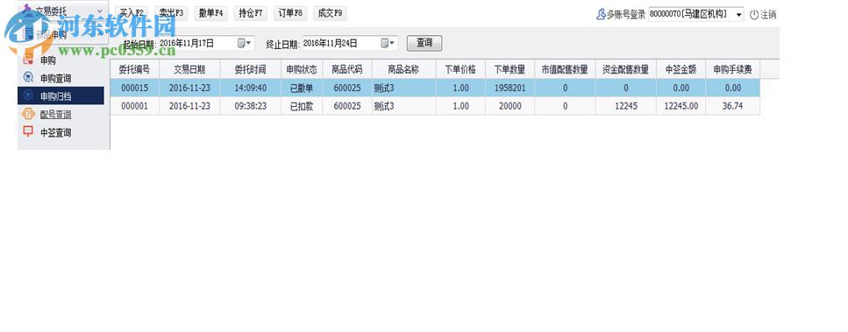The height and width of the screenshot is (332, 848).
Task: Click the 20000 quantity cell
Action: [x=510, y=106]
